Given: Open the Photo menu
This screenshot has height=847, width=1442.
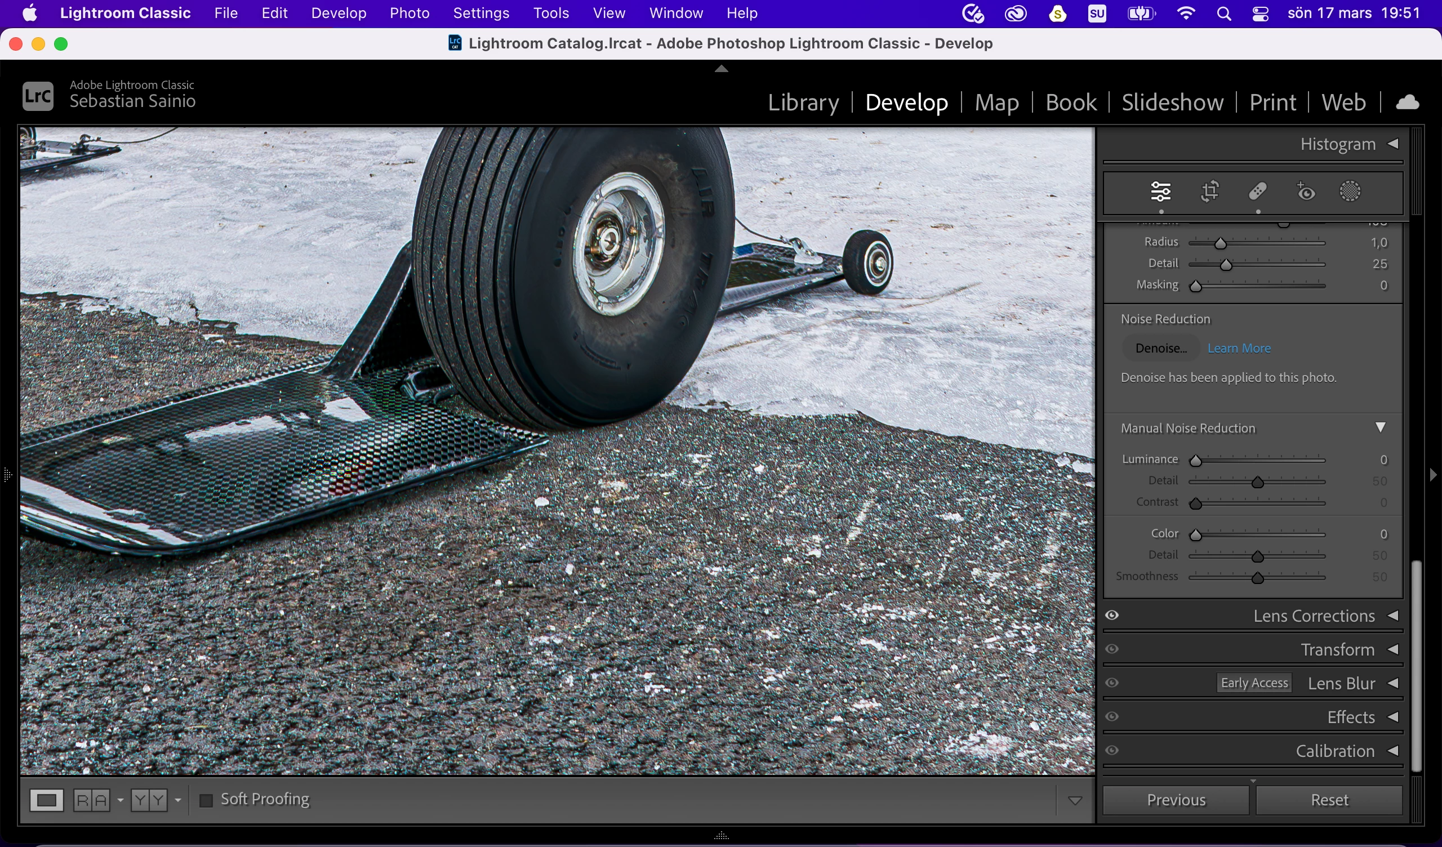Looking at the screenshot, I should [409, 13].
